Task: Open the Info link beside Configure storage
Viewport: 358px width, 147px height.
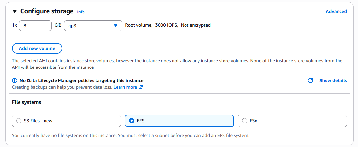Action: pyautogui.click(x=81, y=12)
